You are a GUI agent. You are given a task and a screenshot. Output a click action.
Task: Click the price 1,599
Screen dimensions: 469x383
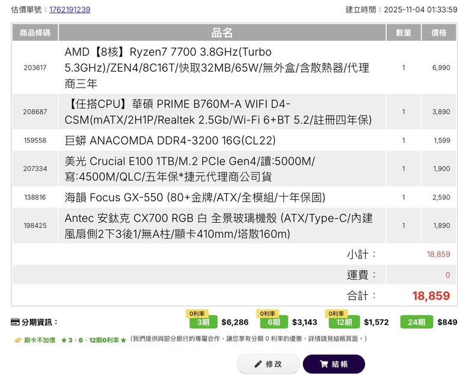[442, 140]
